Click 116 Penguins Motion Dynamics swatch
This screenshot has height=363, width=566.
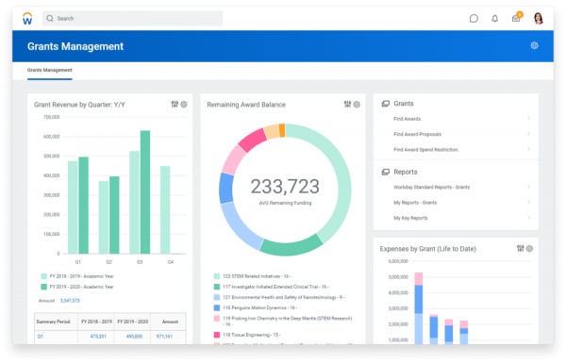click(217, 307)
